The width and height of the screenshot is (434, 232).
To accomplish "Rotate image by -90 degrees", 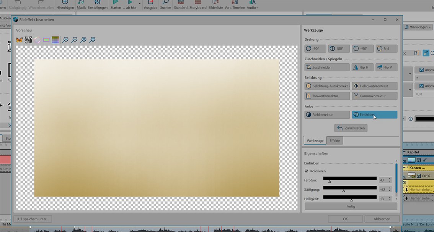I will (x=315, y=48).
